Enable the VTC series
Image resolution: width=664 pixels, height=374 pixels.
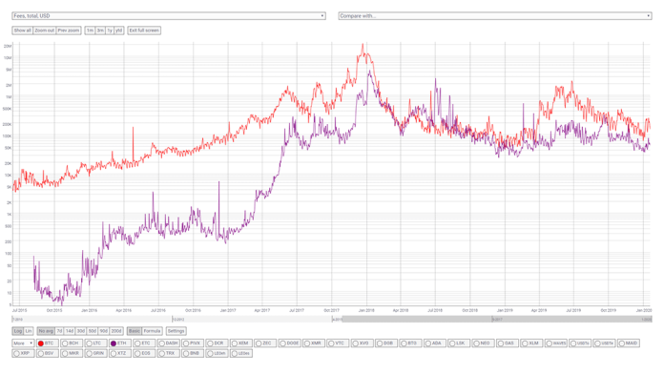click(338, 343)
